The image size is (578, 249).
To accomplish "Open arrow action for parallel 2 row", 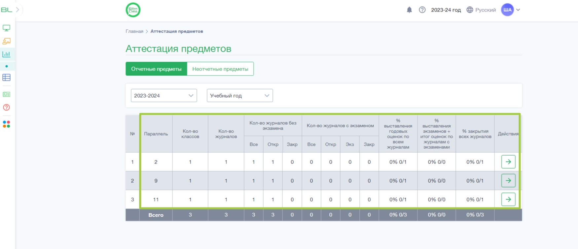I will coord(508,162).
